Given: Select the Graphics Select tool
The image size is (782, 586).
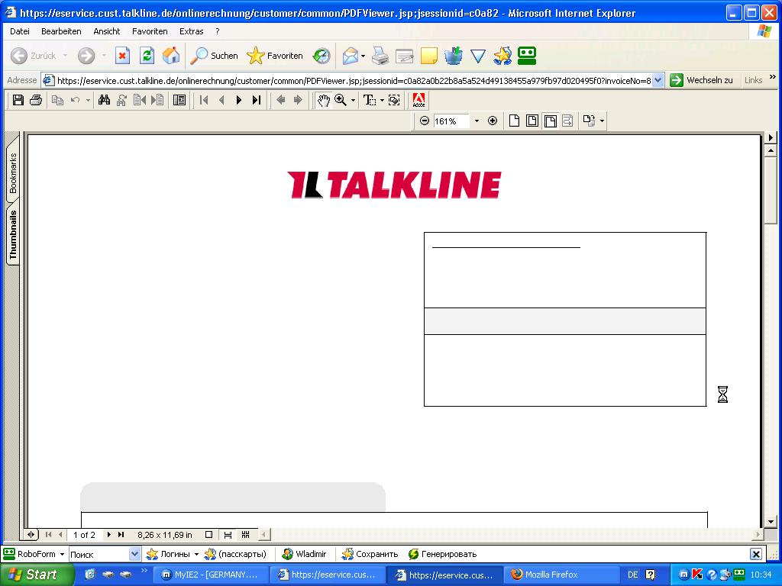Looking at the screenshot, I should coord(394,100).
